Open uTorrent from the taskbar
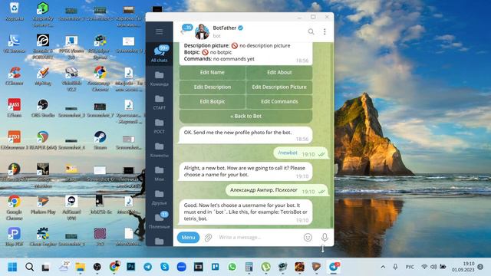 click(266, 267)
